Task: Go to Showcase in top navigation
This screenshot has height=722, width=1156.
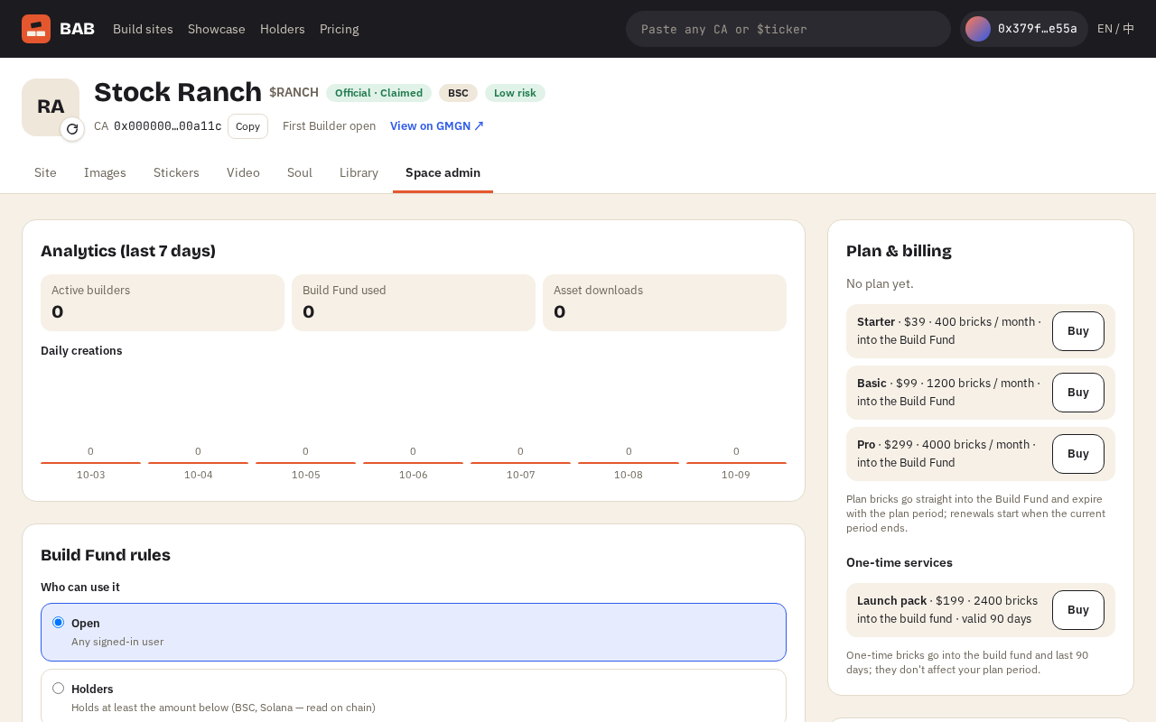Action: (x=217, y=29)
